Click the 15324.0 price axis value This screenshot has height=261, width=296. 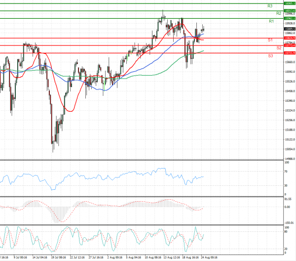tap(290, 110)
